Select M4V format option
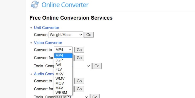The height and width of the screenshot is (98, 195). click(x=63, y=88)
